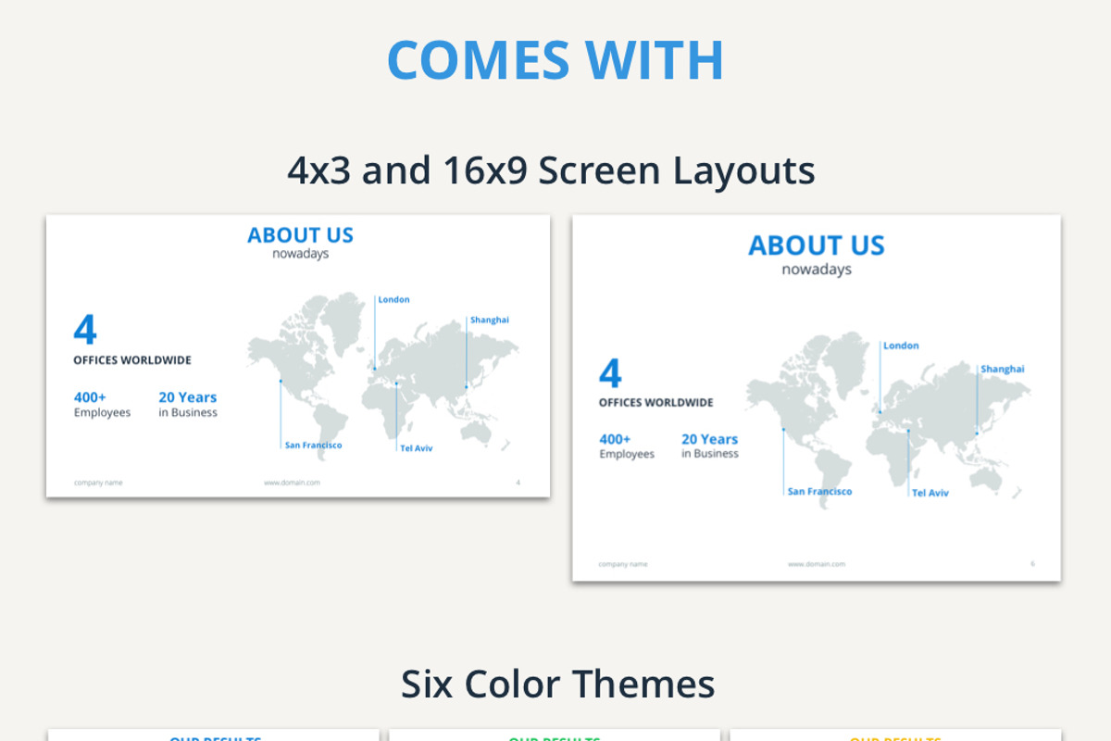Click "ABOUT US" title in the widescreen slide
Screen dimensions: 1111x741
tap(300, 235)
